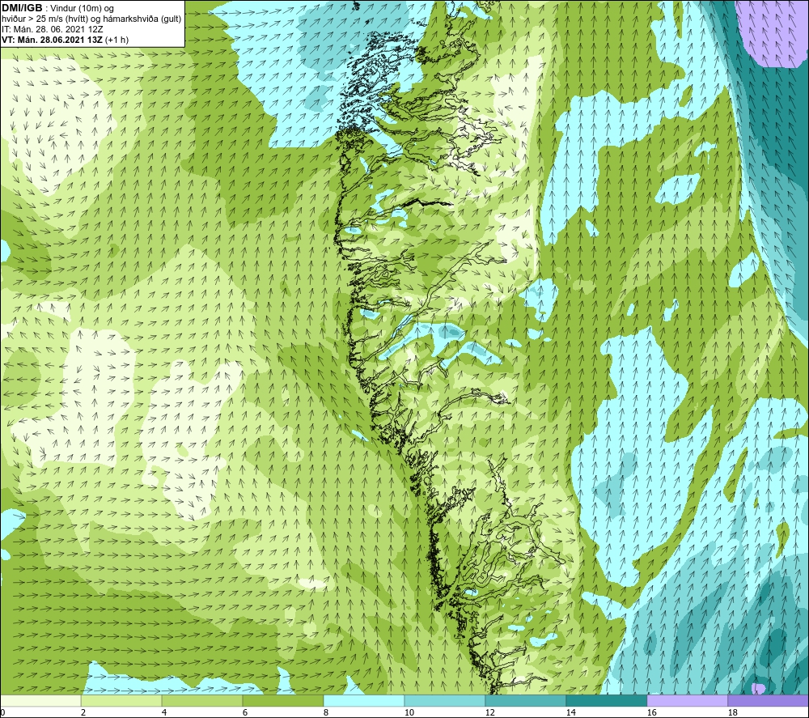Click the legend scale label '12'
The image size is (809, 718).
coord(489,712)
